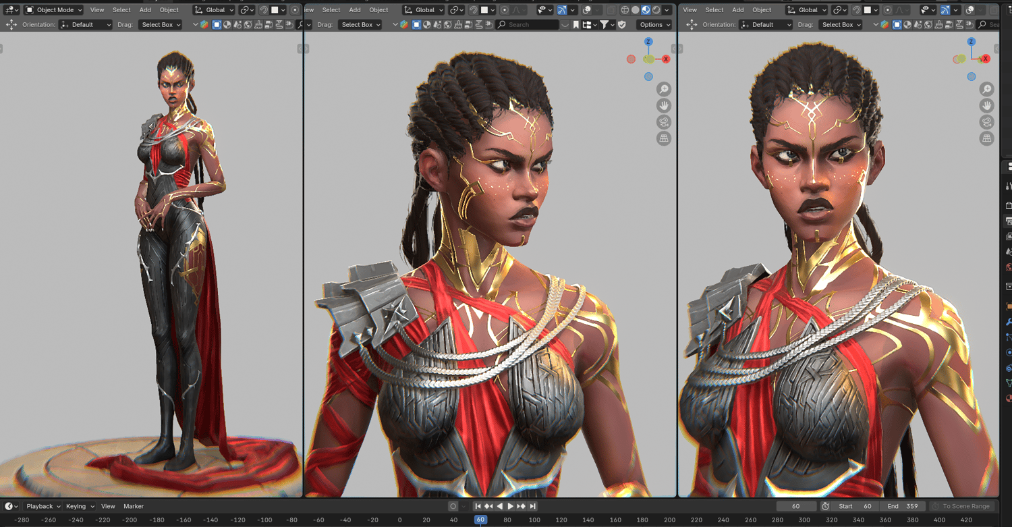Viewport: 1012px width, 527px height.
Task: Expand the Options dropdown in middle viewport
Action: click(x=654, y=24)
